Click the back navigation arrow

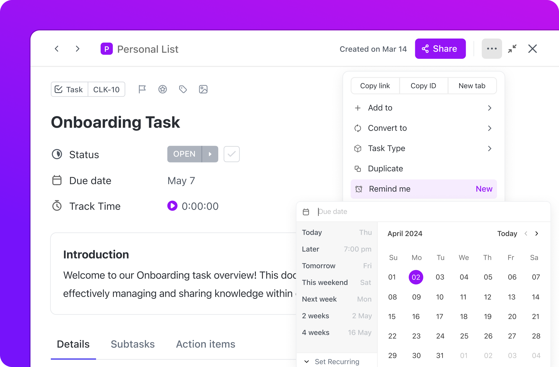coord(57,49)
